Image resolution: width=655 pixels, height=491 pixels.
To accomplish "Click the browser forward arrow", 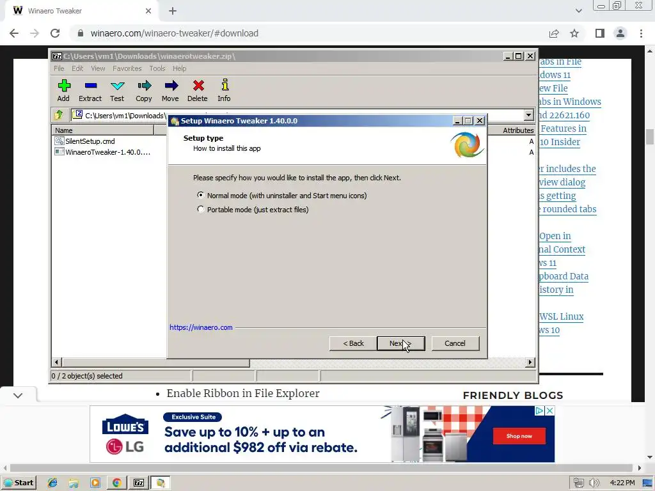I will click(x=35, y=33).
